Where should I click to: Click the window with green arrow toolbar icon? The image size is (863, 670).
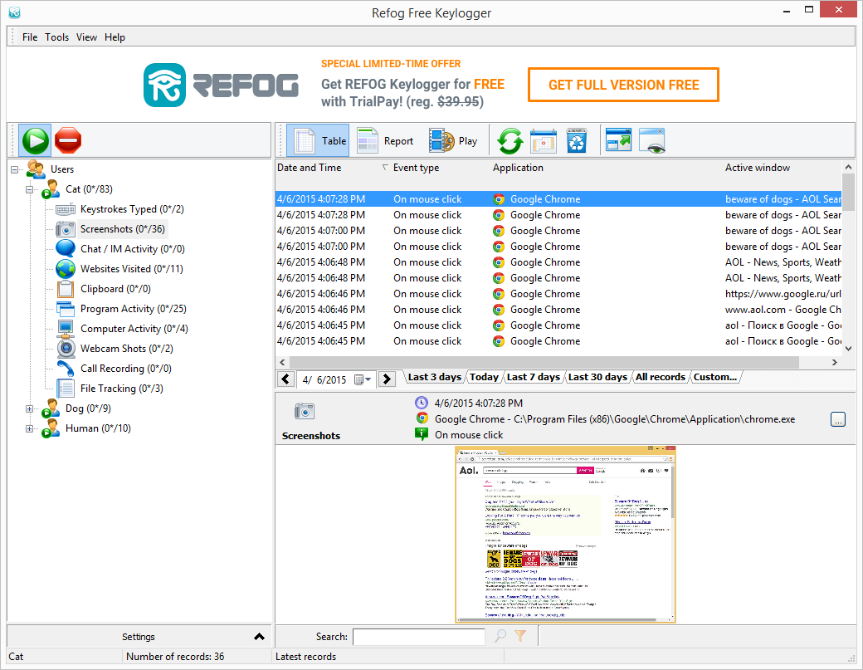(x=618, y=139)
